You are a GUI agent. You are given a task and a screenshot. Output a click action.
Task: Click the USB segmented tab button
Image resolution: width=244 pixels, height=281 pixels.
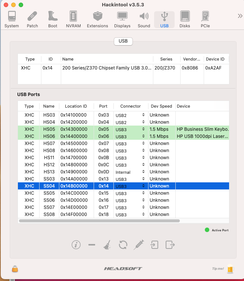click(123, 41)
